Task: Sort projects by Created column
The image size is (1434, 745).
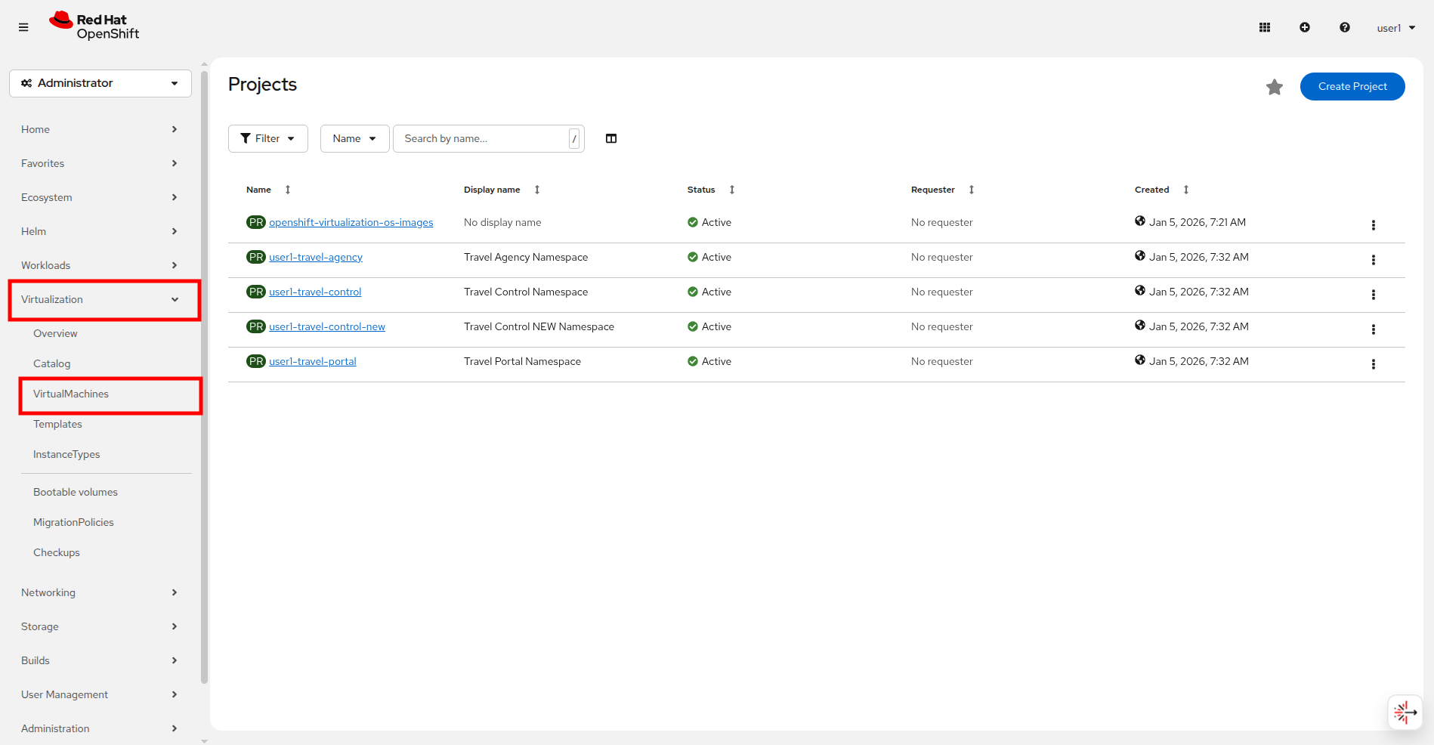Action: point(1151,190)
